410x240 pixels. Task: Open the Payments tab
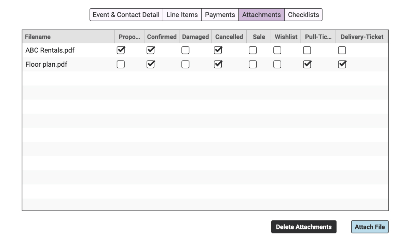220,15
